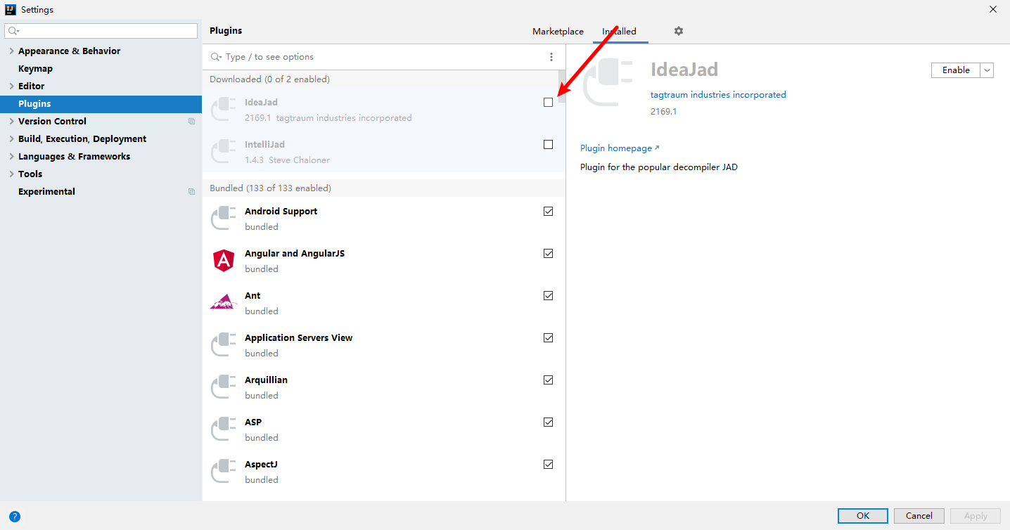Image resolution: width=1010 pixels, height=530 pixels.
Task: Select Keymap in settings tree
Action: [x=35, y=69]
